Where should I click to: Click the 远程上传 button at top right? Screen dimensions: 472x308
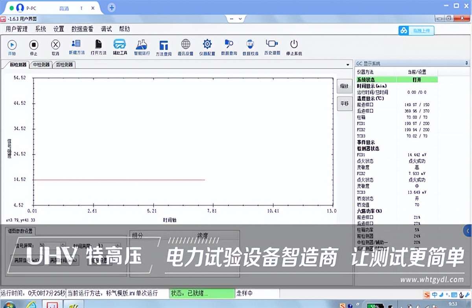coord(416,30)
